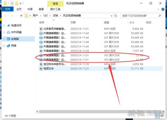Click icon of 世卫称未来数月与 file
167x120 pixels.
coord(41,64)
